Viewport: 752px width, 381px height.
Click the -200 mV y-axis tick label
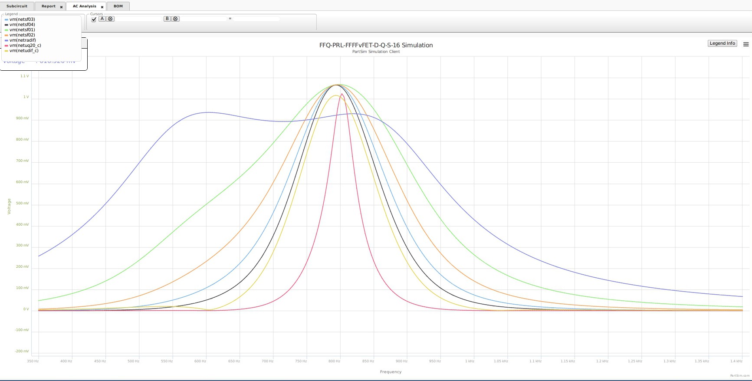[x=22, y=351]
